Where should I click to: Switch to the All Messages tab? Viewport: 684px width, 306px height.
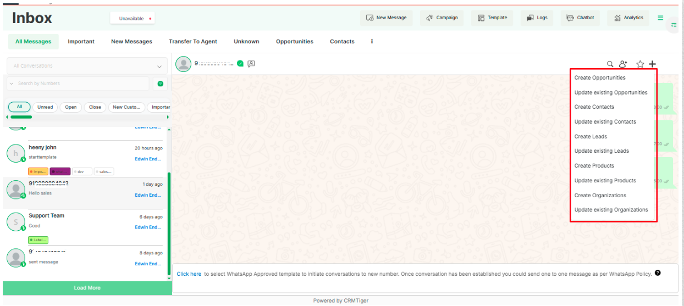pos(34,41)
